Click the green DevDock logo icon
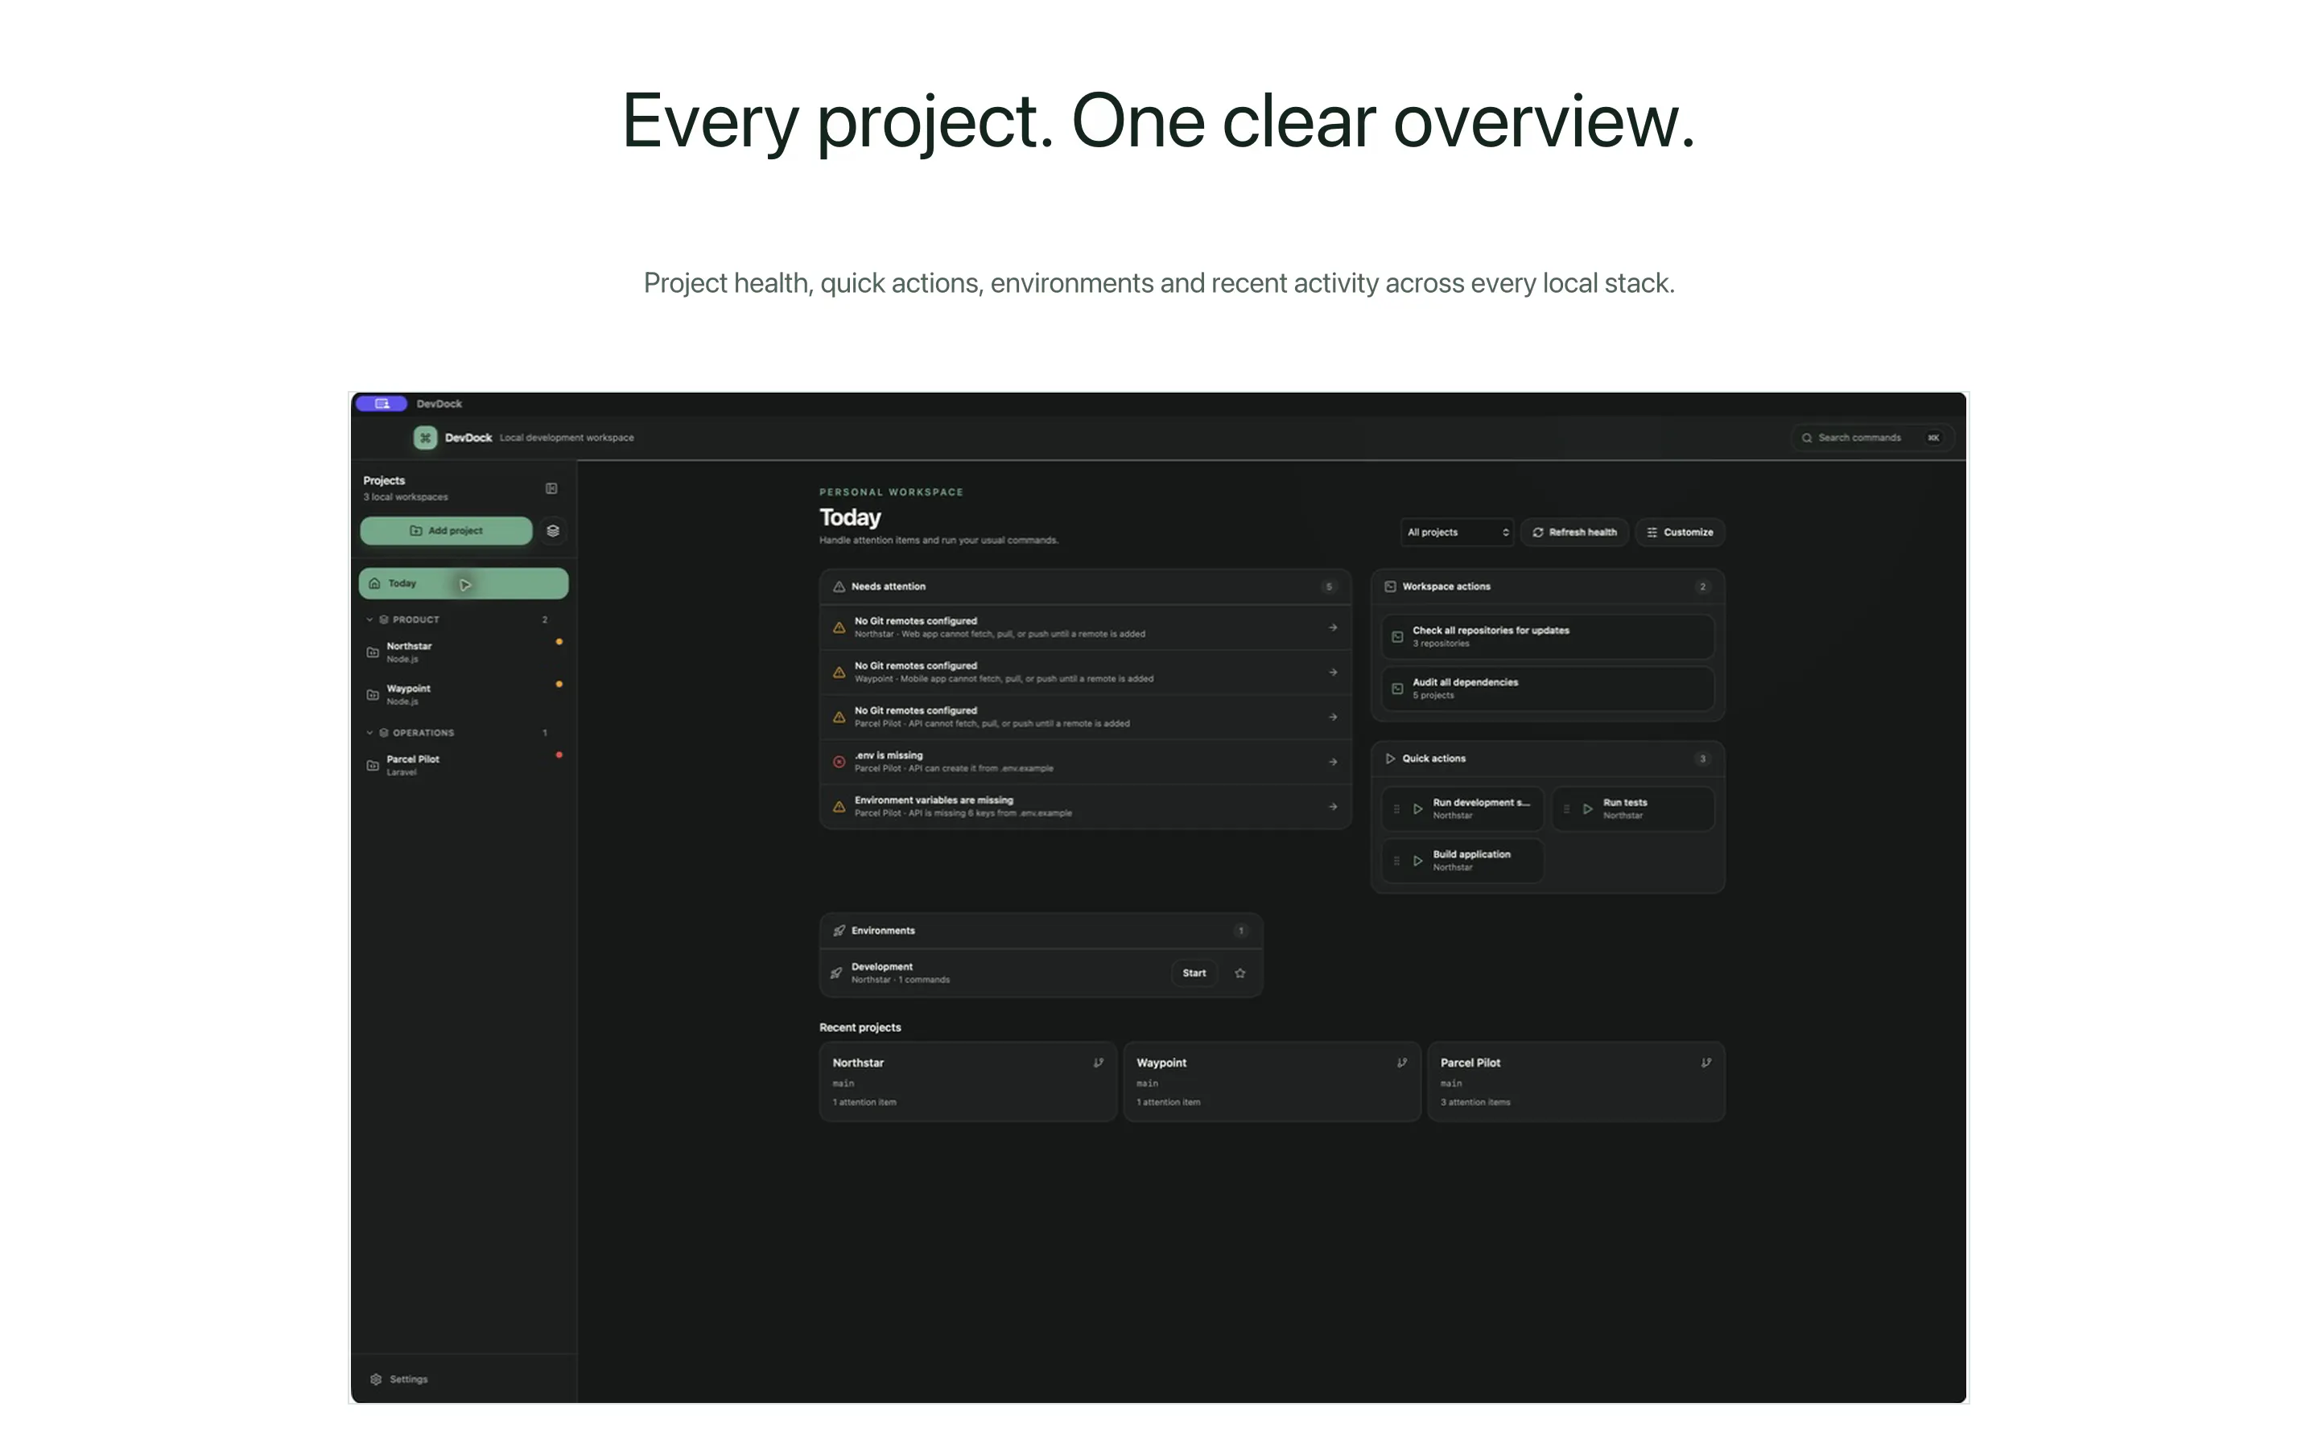Viewport: 2318px width, 1448px height. (x=425, y=438)
